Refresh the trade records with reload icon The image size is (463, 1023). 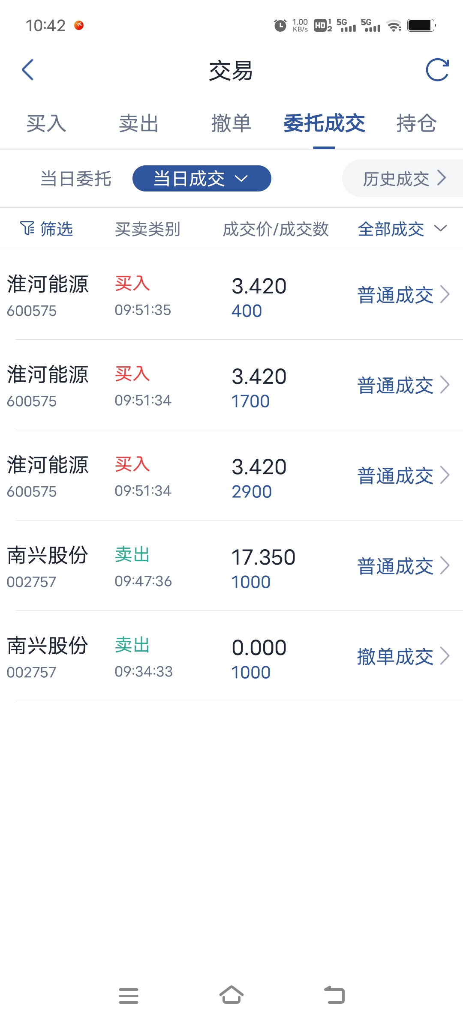pos(437,70)
